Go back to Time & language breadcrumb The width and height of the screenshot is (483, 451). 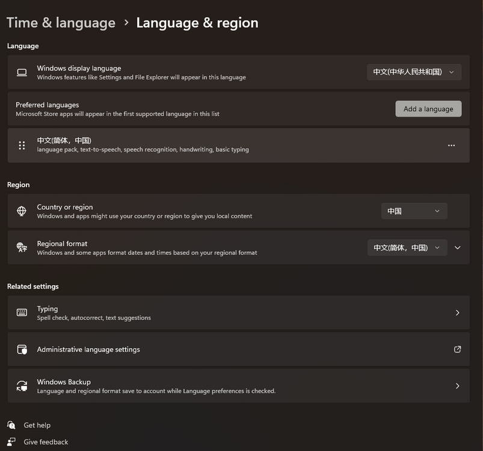pos(61,23)
